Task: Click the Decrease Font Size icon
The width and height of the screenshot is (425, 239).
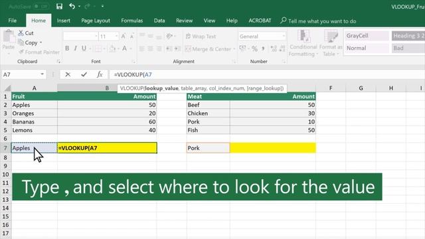Action: click(131, 36)
